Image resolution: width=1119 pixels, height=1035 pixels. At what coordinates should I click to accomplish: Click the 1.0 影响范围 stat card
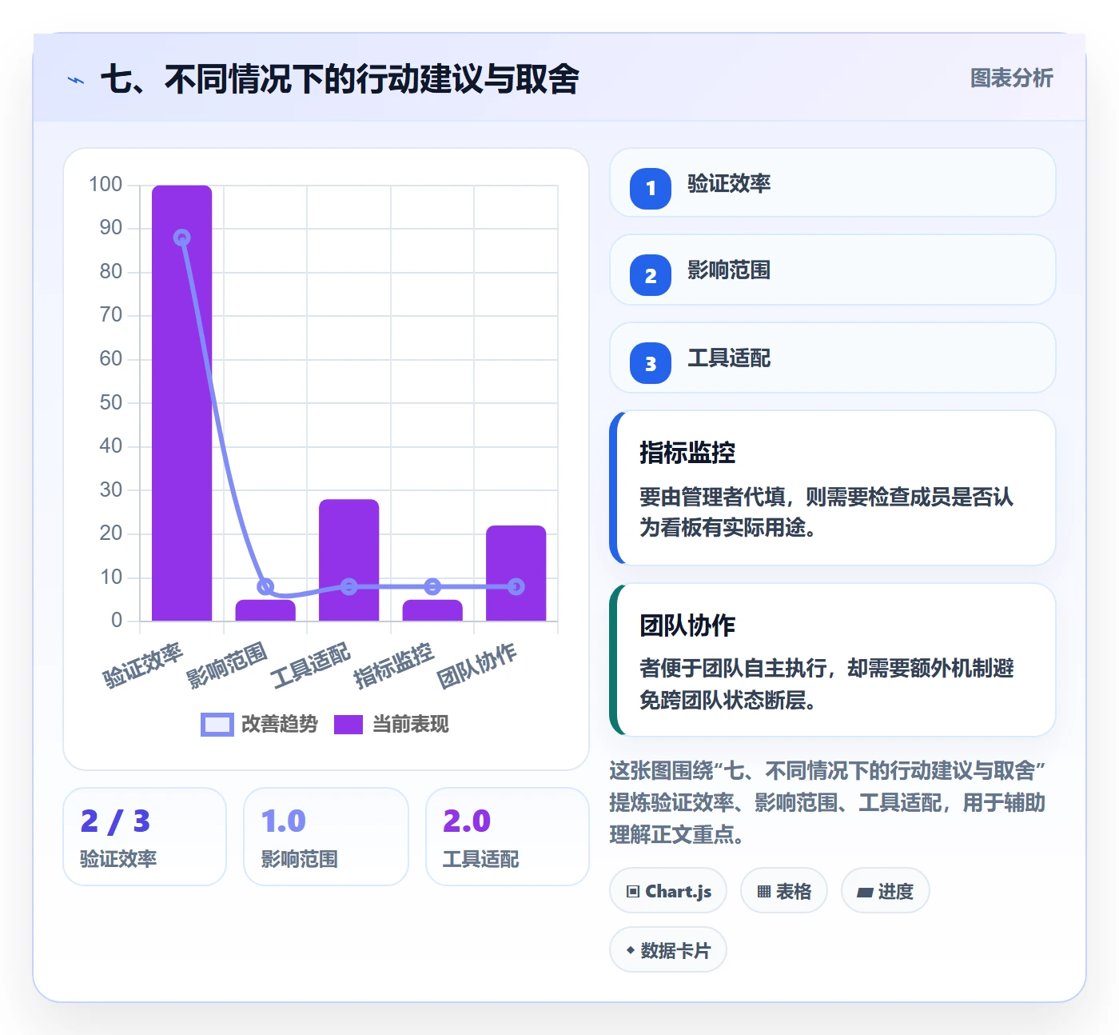[x=326, y=837]
